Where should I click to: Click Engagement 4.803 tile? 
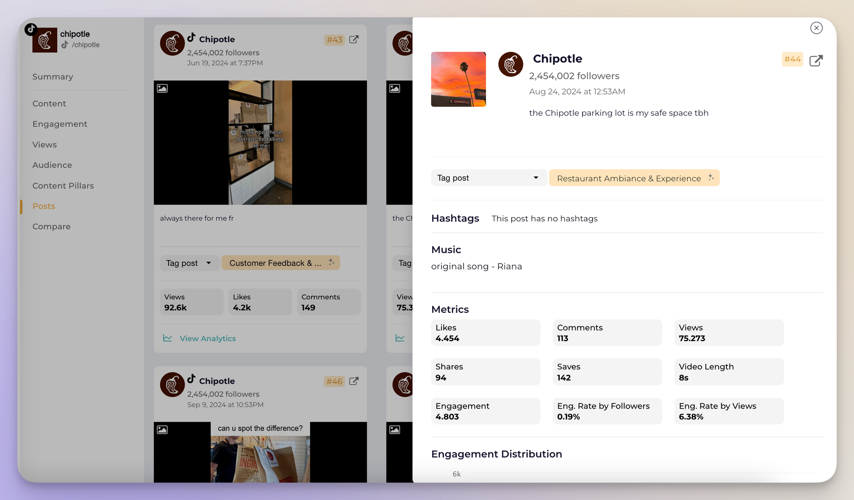click(485, 411)
